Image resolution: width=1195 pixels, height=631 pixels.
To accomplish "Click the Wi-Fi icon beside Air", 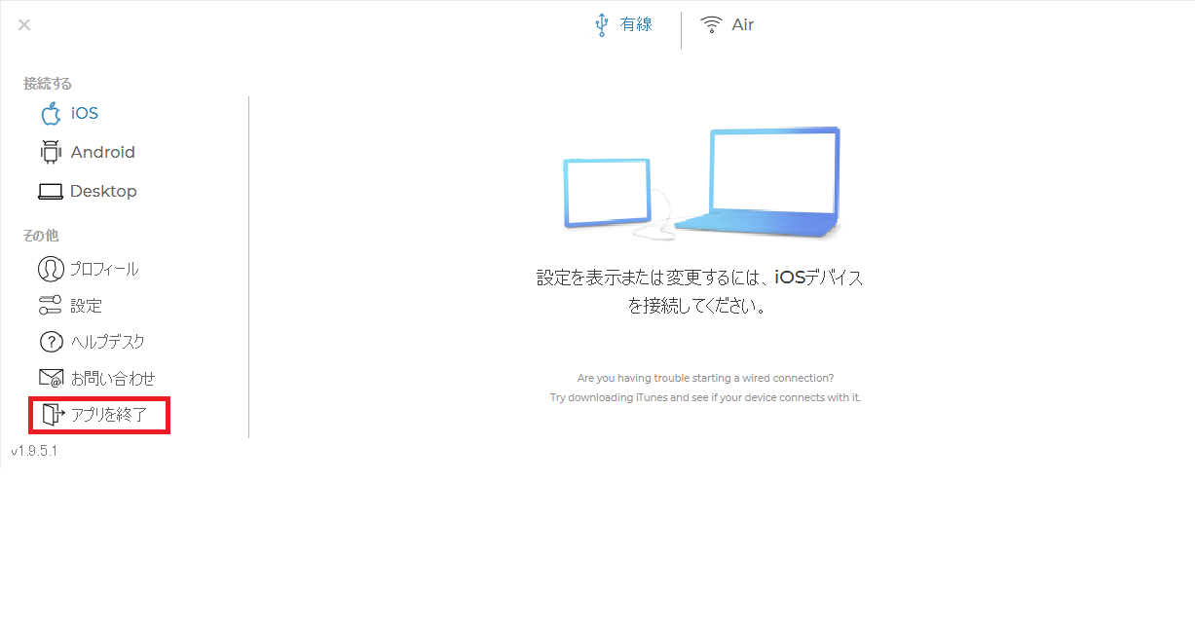I will coord(712,25).
